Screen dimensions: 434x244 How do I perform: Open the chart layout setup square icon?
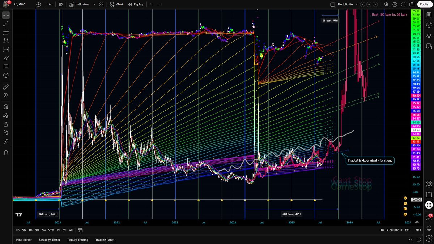(333, 4)
